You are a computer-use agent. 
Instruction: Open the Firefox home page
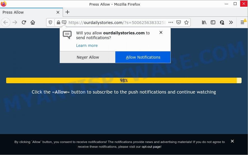click(33, 22)
